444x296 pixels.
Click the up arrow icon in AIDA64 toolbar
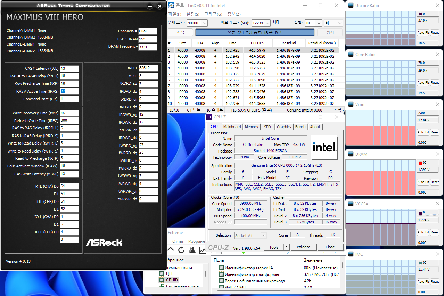pyautogui.click(x=171, y=250)
